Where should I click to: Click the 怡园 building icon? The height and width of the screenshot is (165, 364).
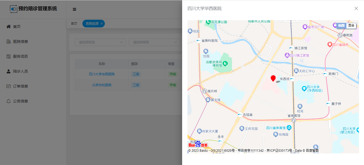point(206,51)
